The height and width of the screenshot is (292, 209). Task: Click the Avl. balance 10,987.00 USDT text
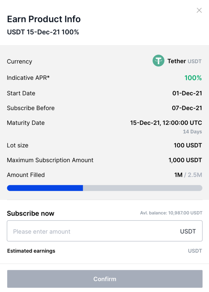(x=171, y=213)
